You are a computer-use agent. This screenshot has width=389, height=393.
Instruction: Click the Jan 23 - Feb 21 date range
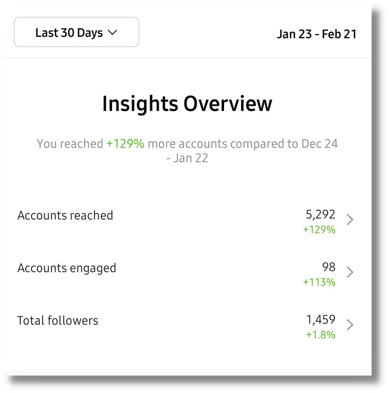click(317, 34)
